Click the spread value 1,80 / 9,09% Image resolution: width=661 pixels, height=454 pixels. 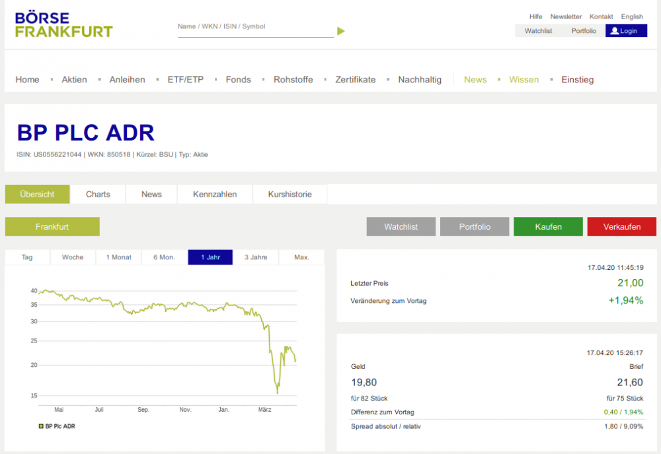click(623, 426)
